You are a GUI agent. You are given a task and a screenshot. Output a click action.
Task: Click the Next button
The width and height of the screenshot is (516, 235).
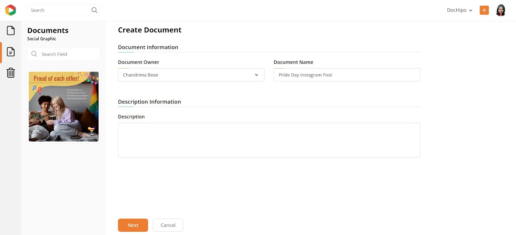tap(133, 225)
